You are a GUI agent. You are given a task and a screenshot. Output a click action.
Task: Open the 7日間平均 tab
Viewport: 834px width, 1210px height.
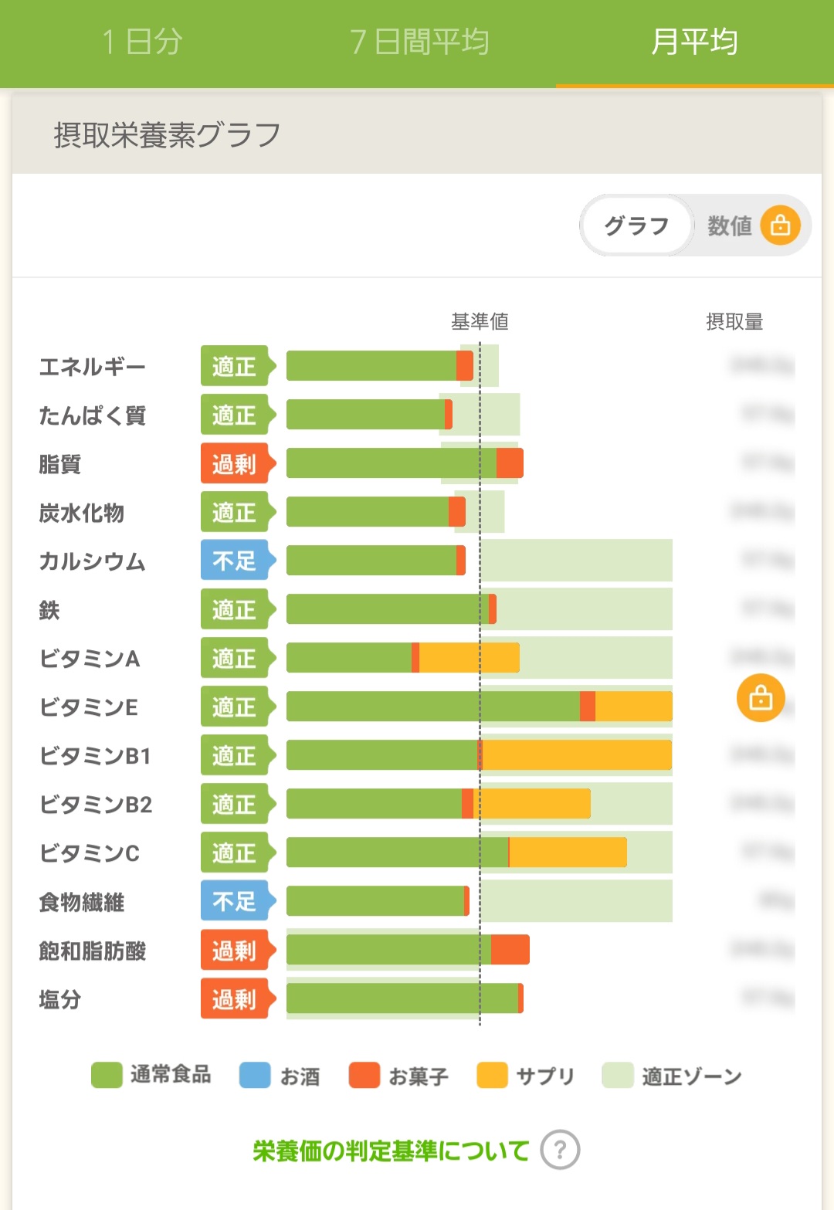point(419,42)
